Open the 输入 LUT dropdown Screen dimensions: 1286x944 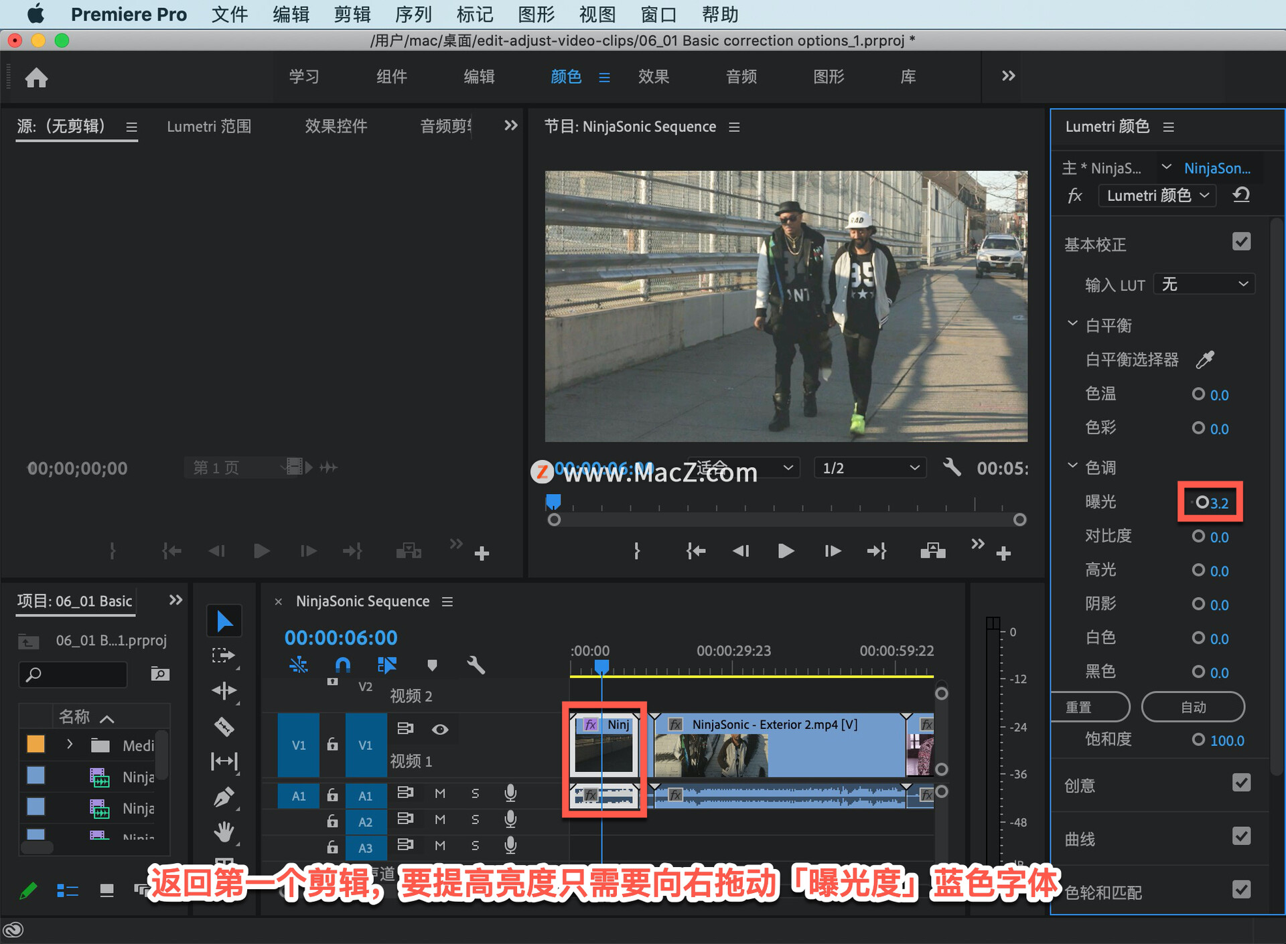coord(1204,285)
